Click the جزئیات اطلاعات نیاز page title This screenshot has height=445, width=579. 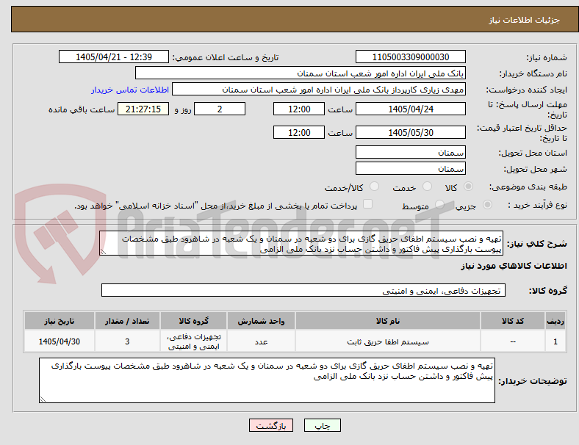pyautogui.click(x=525, y=20)
